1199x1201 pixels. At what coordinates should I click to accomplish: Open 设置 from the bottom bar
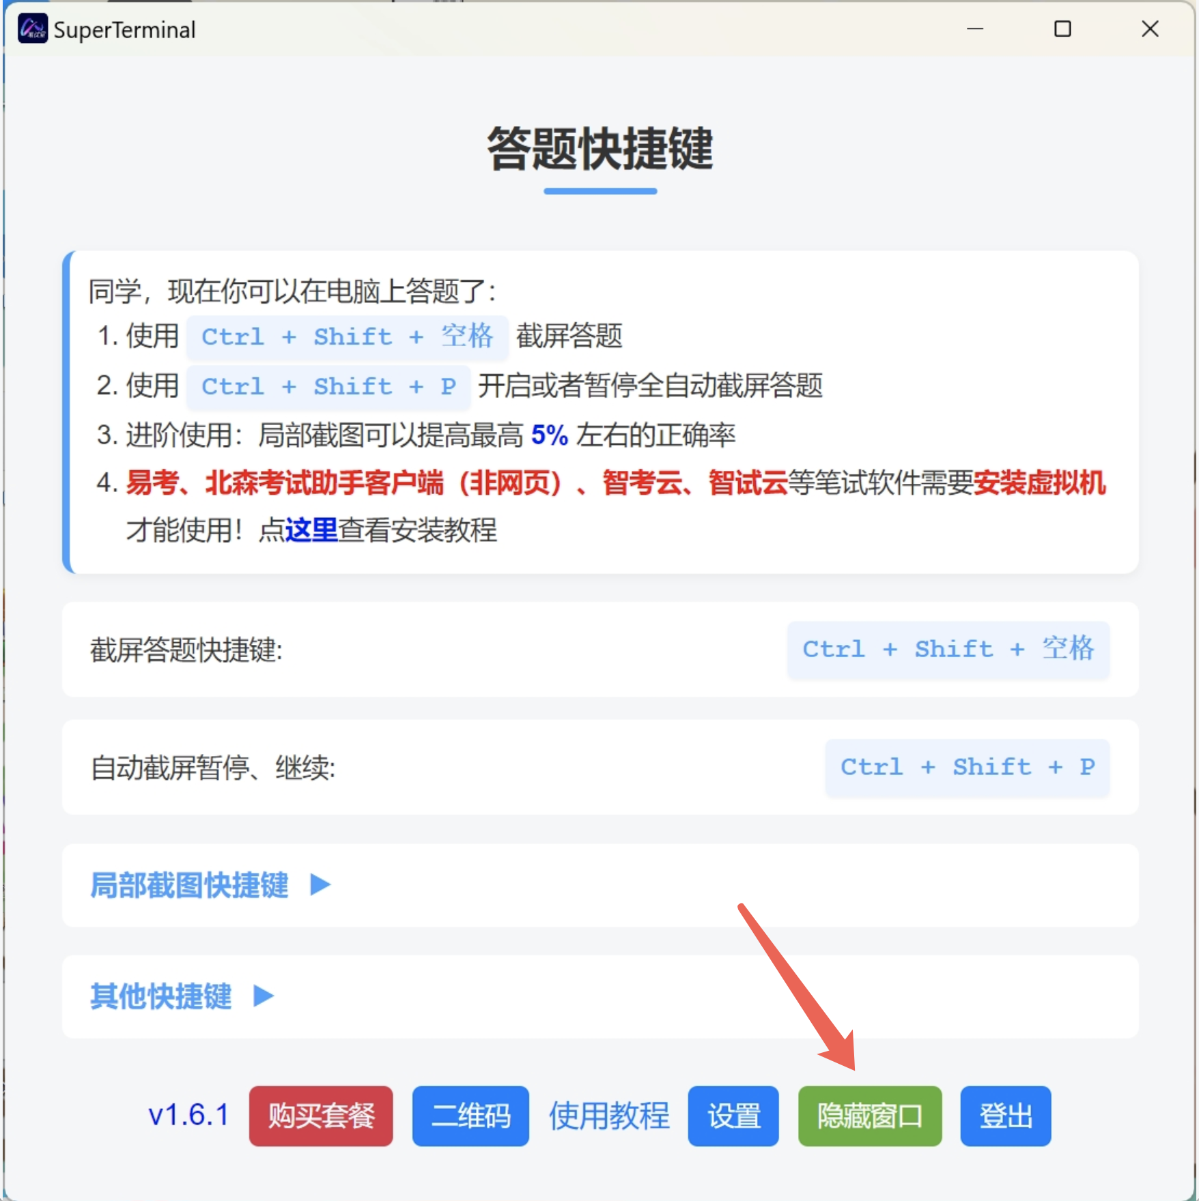733,1116
